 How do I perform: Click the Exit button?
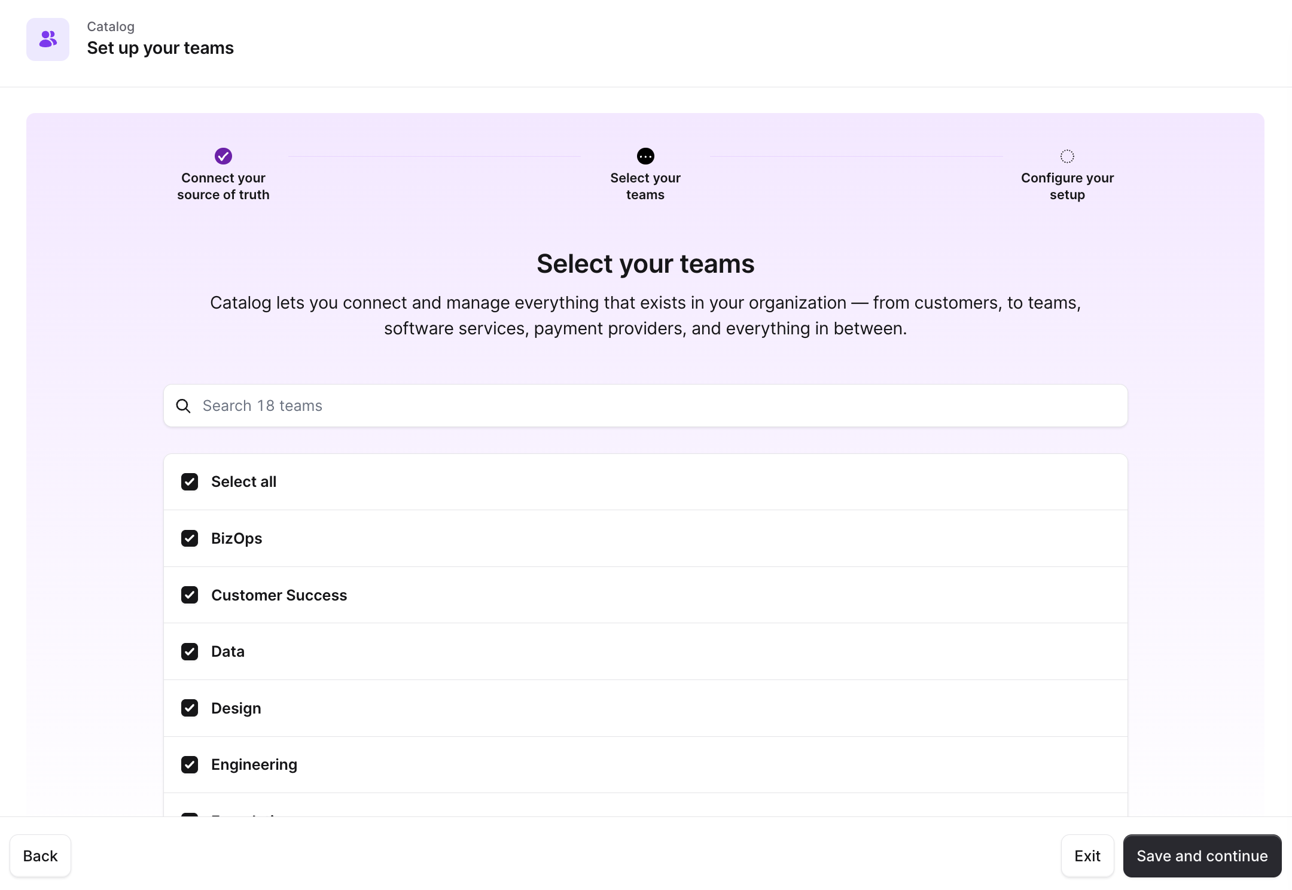point(1087,856)
